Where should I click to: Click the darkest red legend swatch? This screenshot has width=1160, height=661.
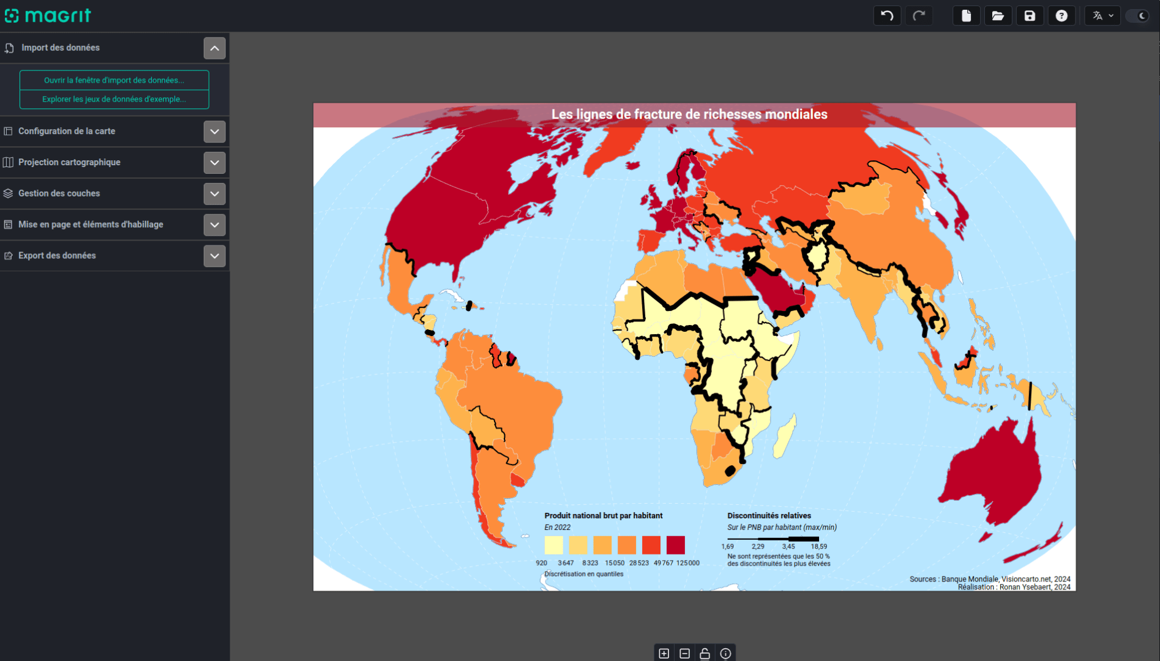click(x=675, y=545)
